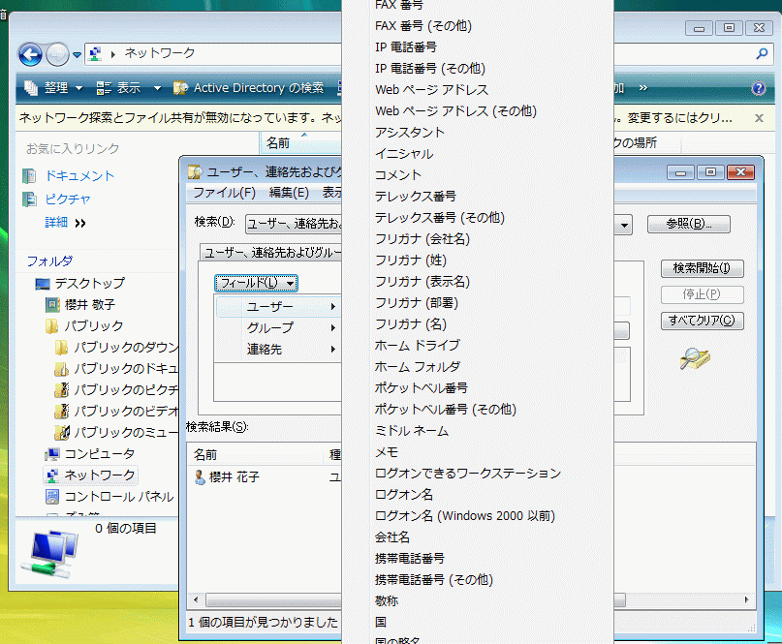Viewport: 782px width, 644px height.
Task: Choose ミドル ネーム from the field list
Action: 412,431
